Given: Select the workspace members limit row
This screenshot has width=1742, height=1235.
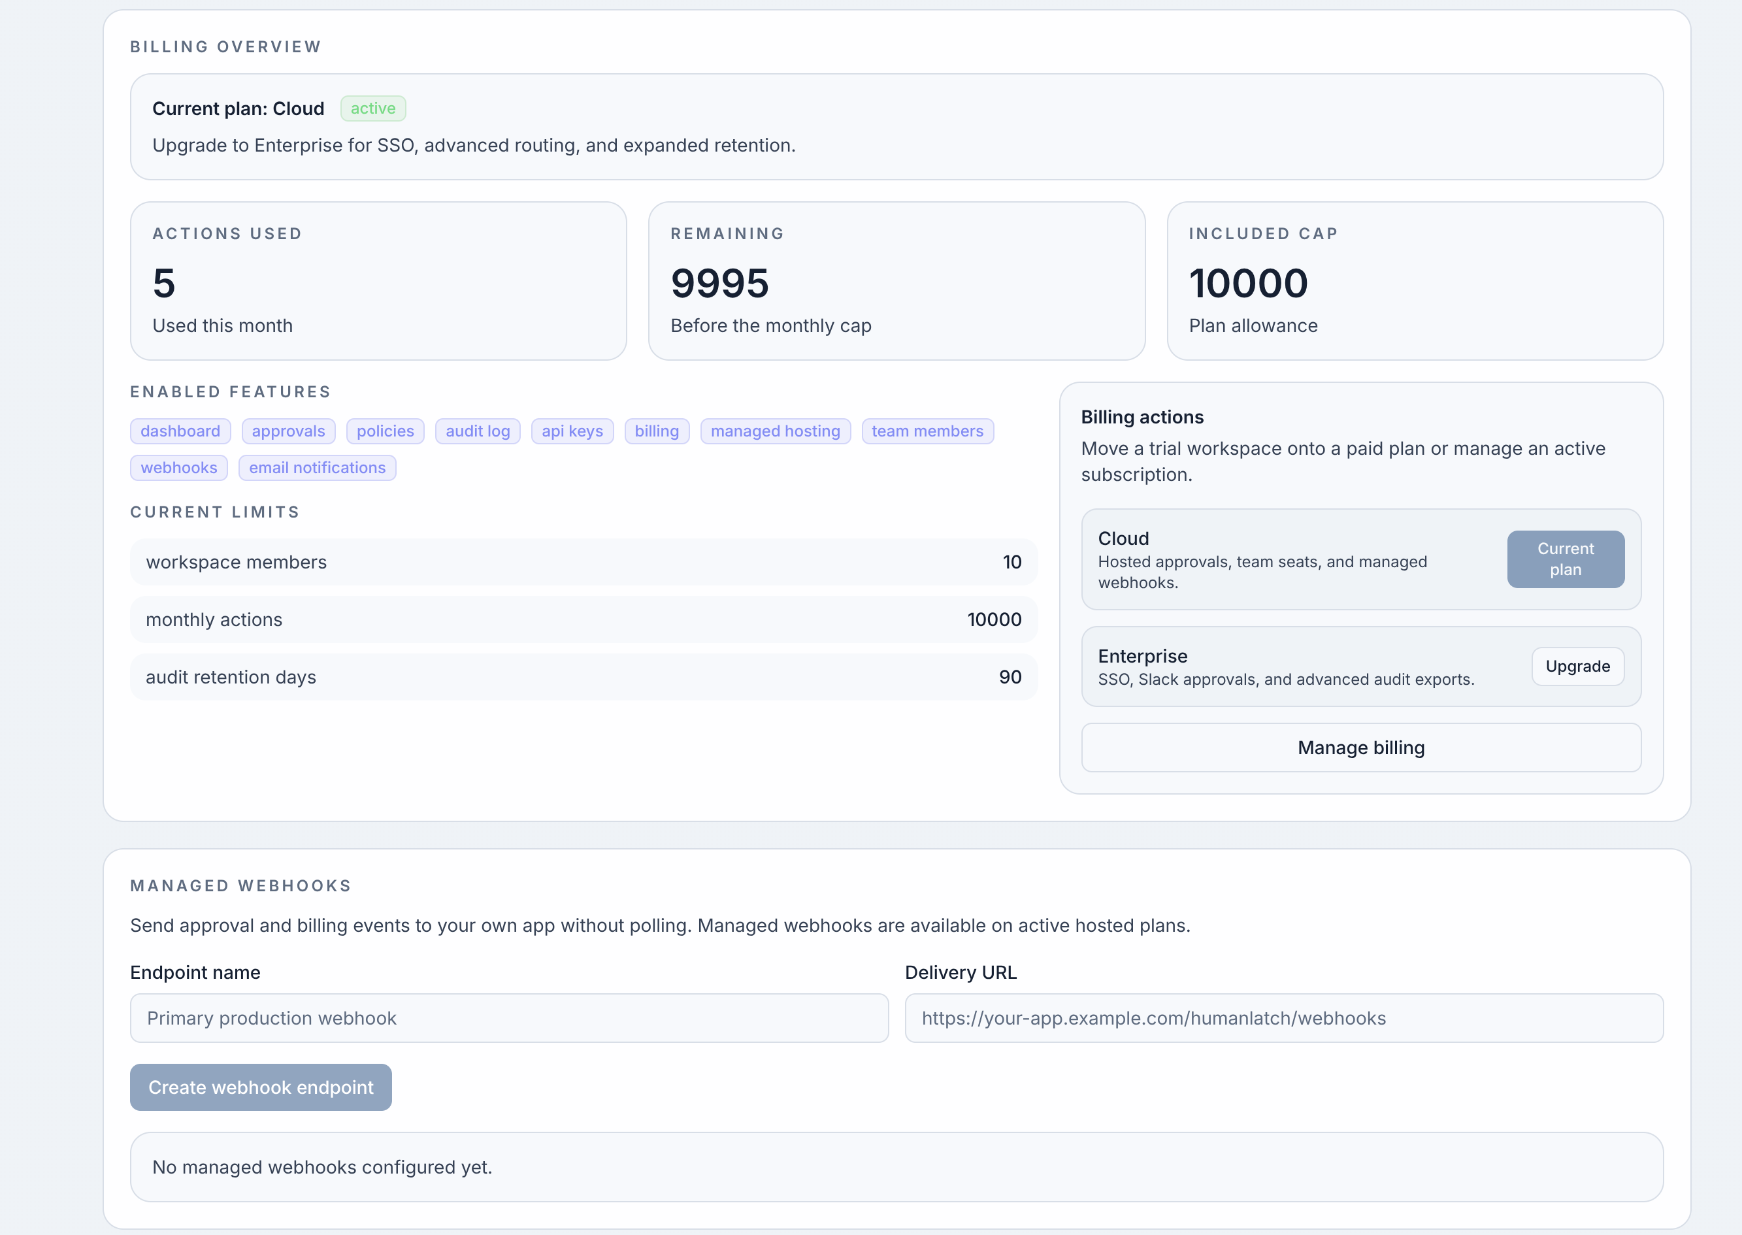Looking at the screenshot, I should tap(583, 562).
